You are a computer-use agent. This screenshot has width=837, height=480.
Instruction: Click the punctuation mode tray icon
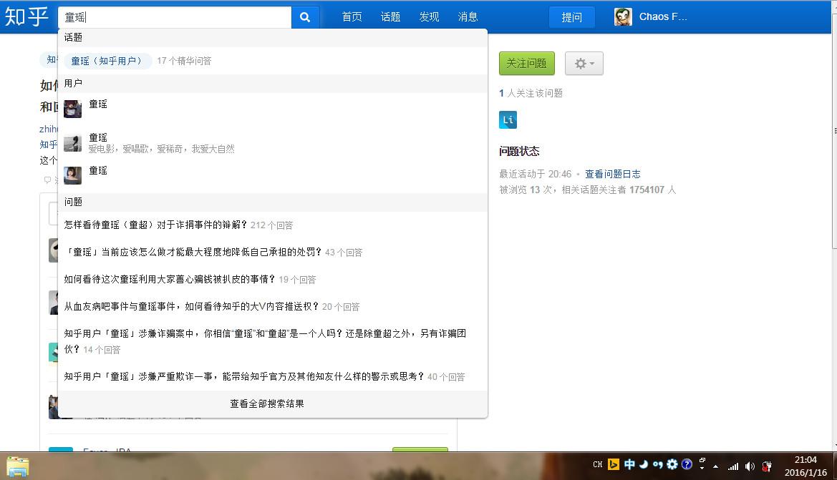pyautogui.click(x=657, y=464)
